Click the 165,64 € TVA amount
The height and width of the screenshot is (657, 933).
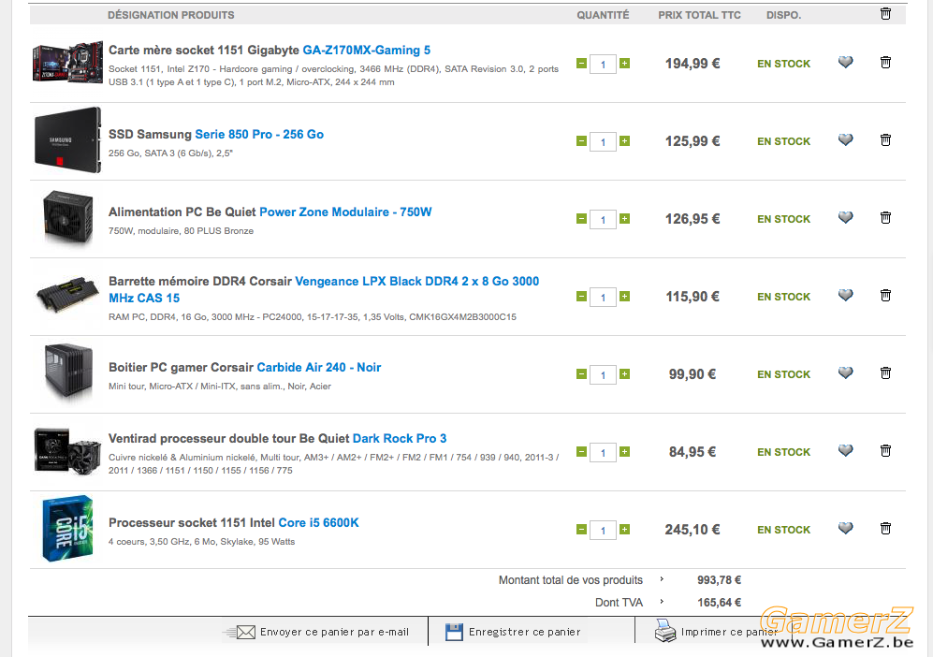point(720,603)
